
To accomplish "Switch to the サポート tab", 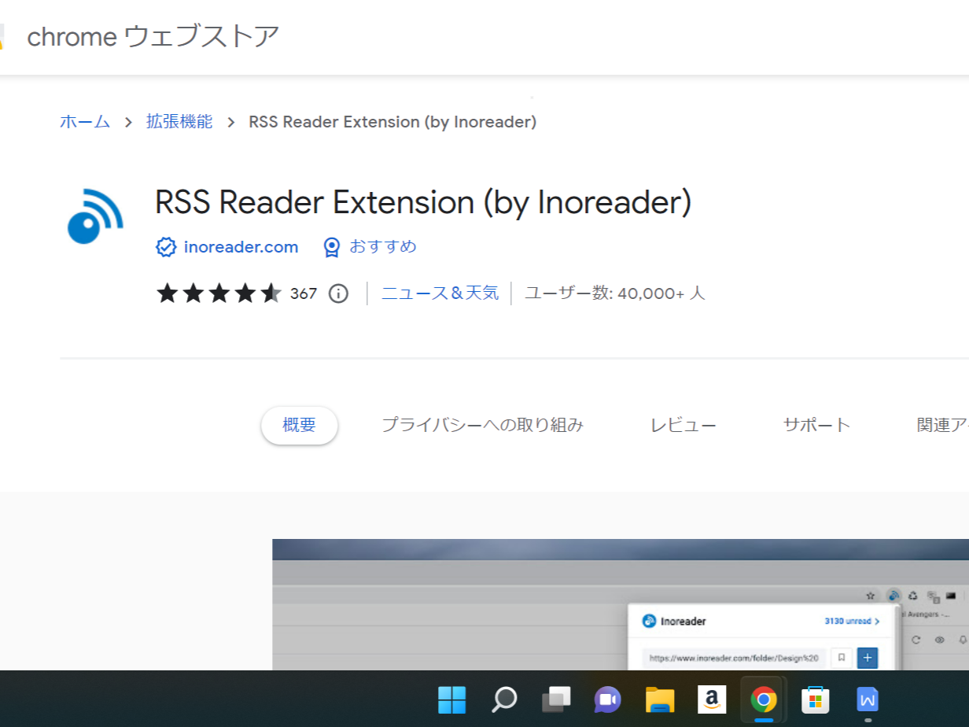I will pyautogui.click(x=817, y=426).
